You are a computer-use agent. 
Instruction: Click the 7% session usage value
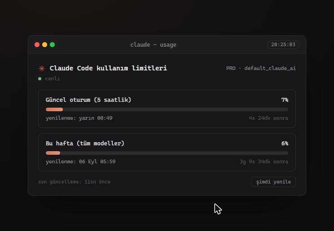(x=285, y=100)
